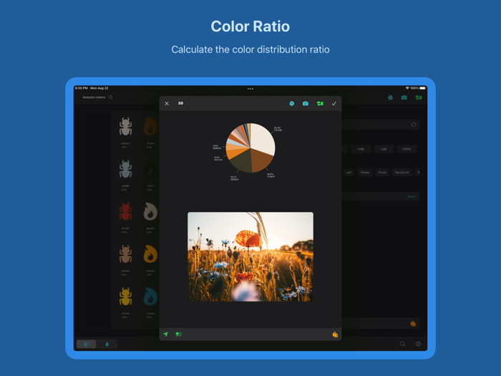The height and width of the screenshot is (376, 501).
Task: Select the teal blue flame icon
Action: point(150,297)
